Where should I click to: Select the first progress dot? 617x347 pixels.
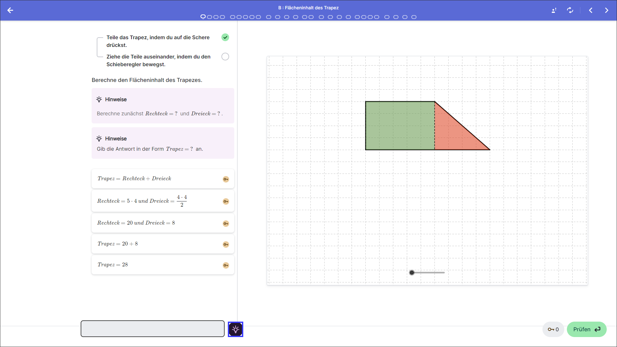203,17
